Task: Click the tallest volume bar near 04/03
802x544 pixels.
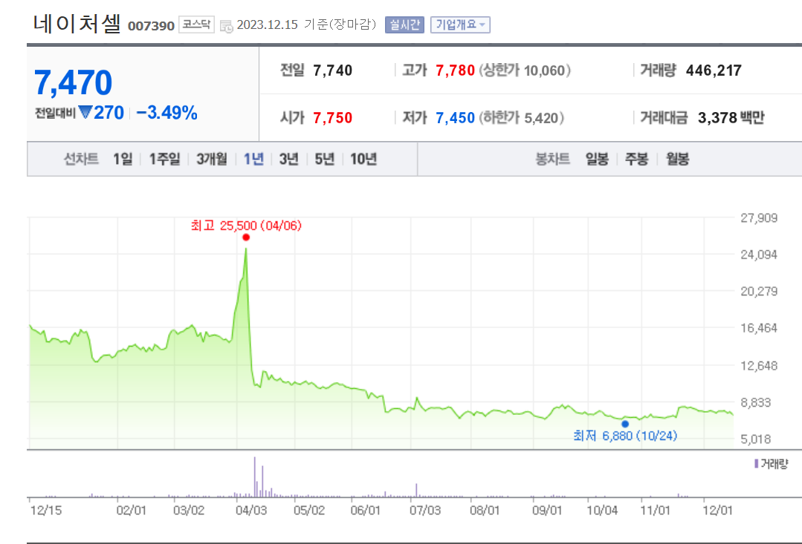Action: pyautogui.click(x=255, y=476)
